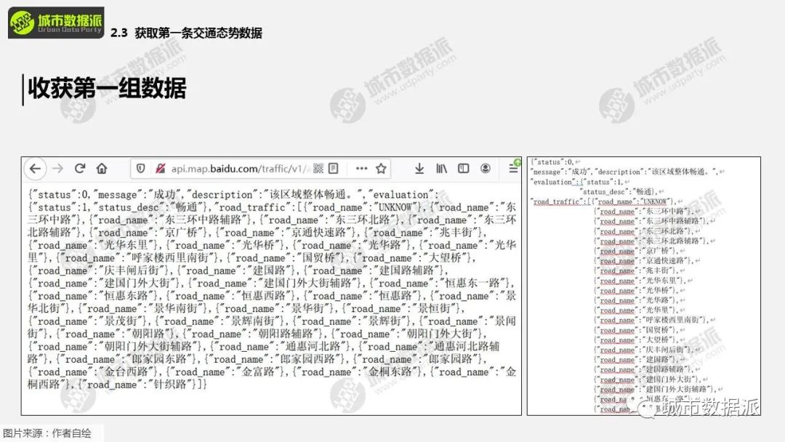Toggle reader view icon in address bar
785x442 pixels.
click(x=334, y=169)
